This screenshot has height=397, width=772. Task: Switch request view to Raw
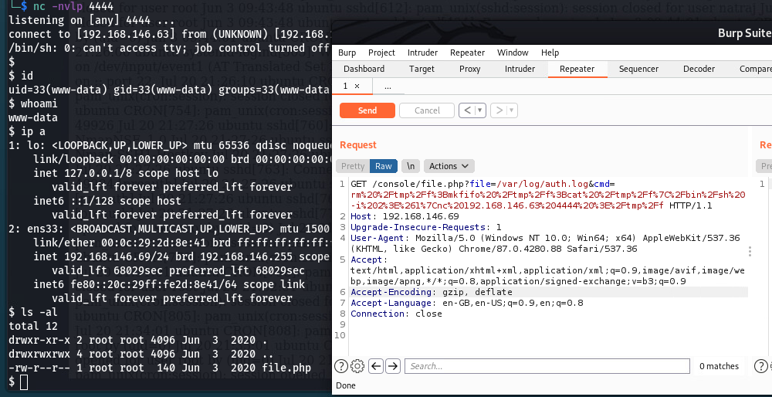coord(383,166)
